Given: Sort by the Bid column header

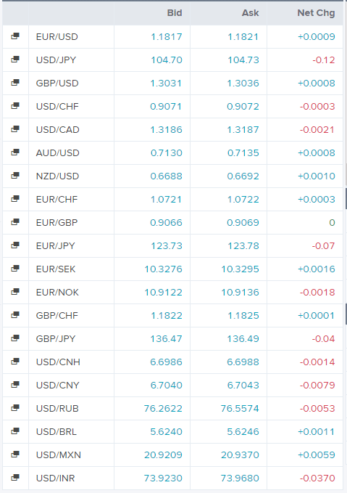Looking at the screenshot, I should (175, 13).
